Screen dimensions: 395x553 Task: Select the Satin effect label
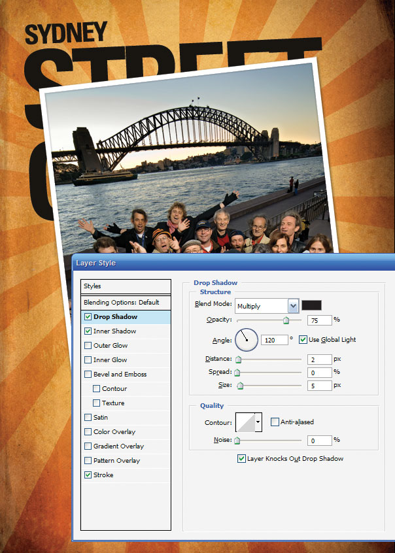[101, 418]
